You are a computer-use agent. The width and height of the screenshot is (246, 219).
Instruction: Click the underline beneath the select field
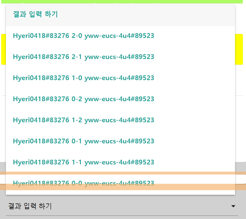(122, 216)
